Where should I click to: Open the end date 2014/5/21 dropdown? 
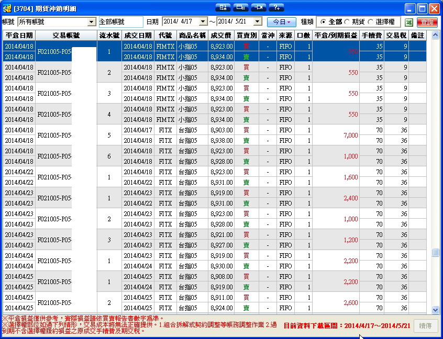tap(258, 21)
